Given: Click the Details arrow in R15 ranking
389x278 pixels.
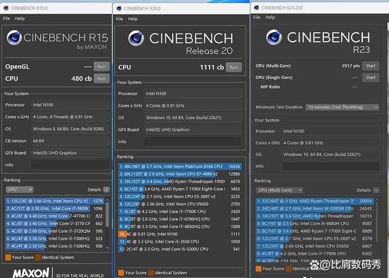Looking at the screenshot, I should point(106,190).
